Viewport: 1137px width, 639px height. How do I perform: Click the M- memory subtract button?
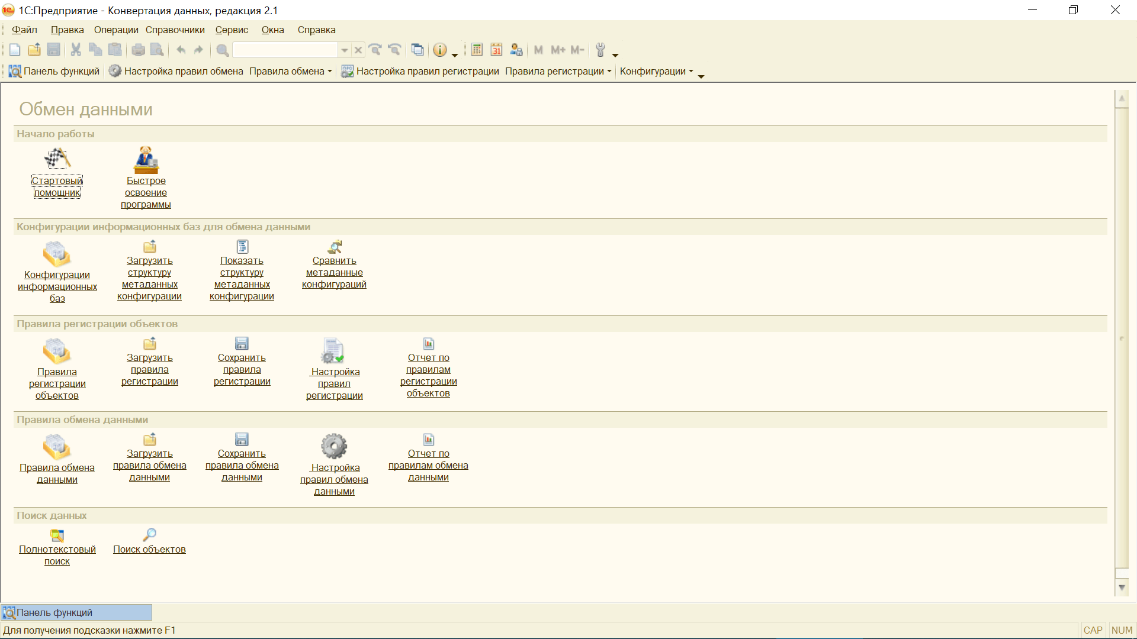[577, 50]
